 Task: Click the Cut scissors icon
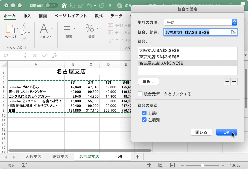[24, 26]
